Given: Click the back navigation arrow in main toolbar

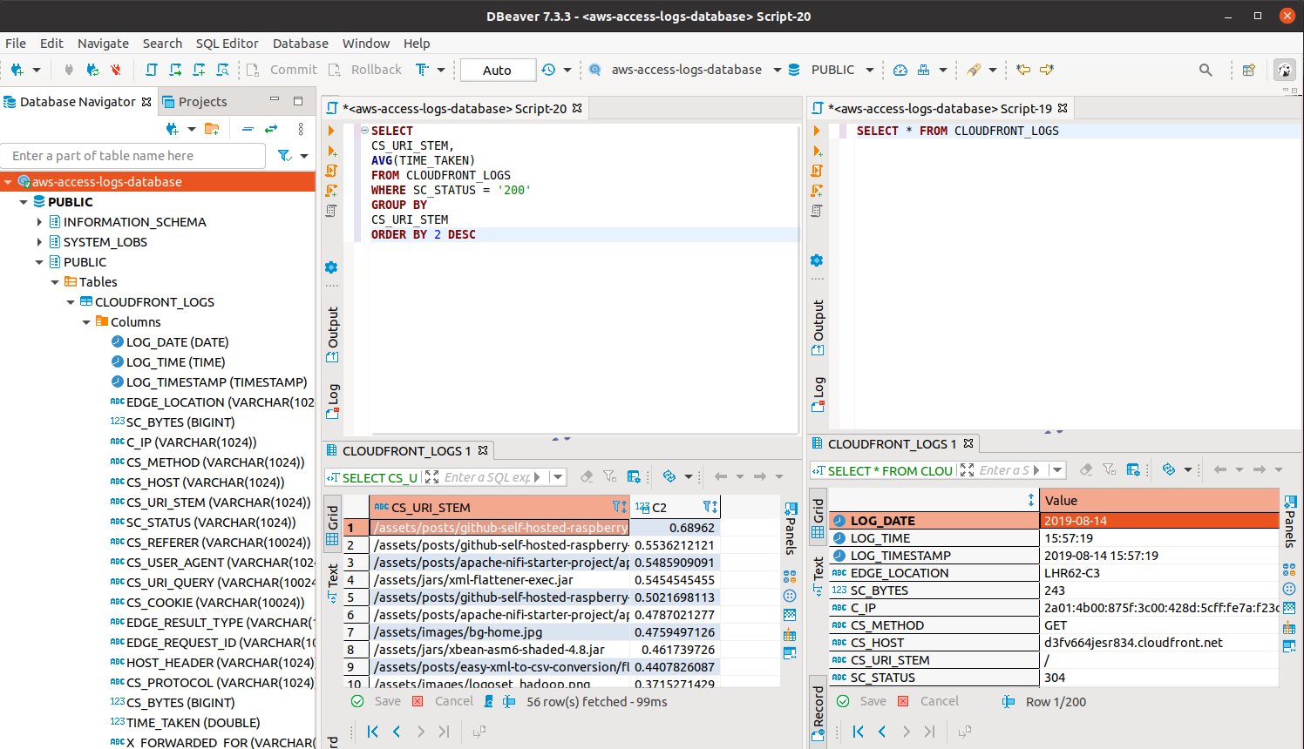Looking at the screenshot, I should point(1024,70).
